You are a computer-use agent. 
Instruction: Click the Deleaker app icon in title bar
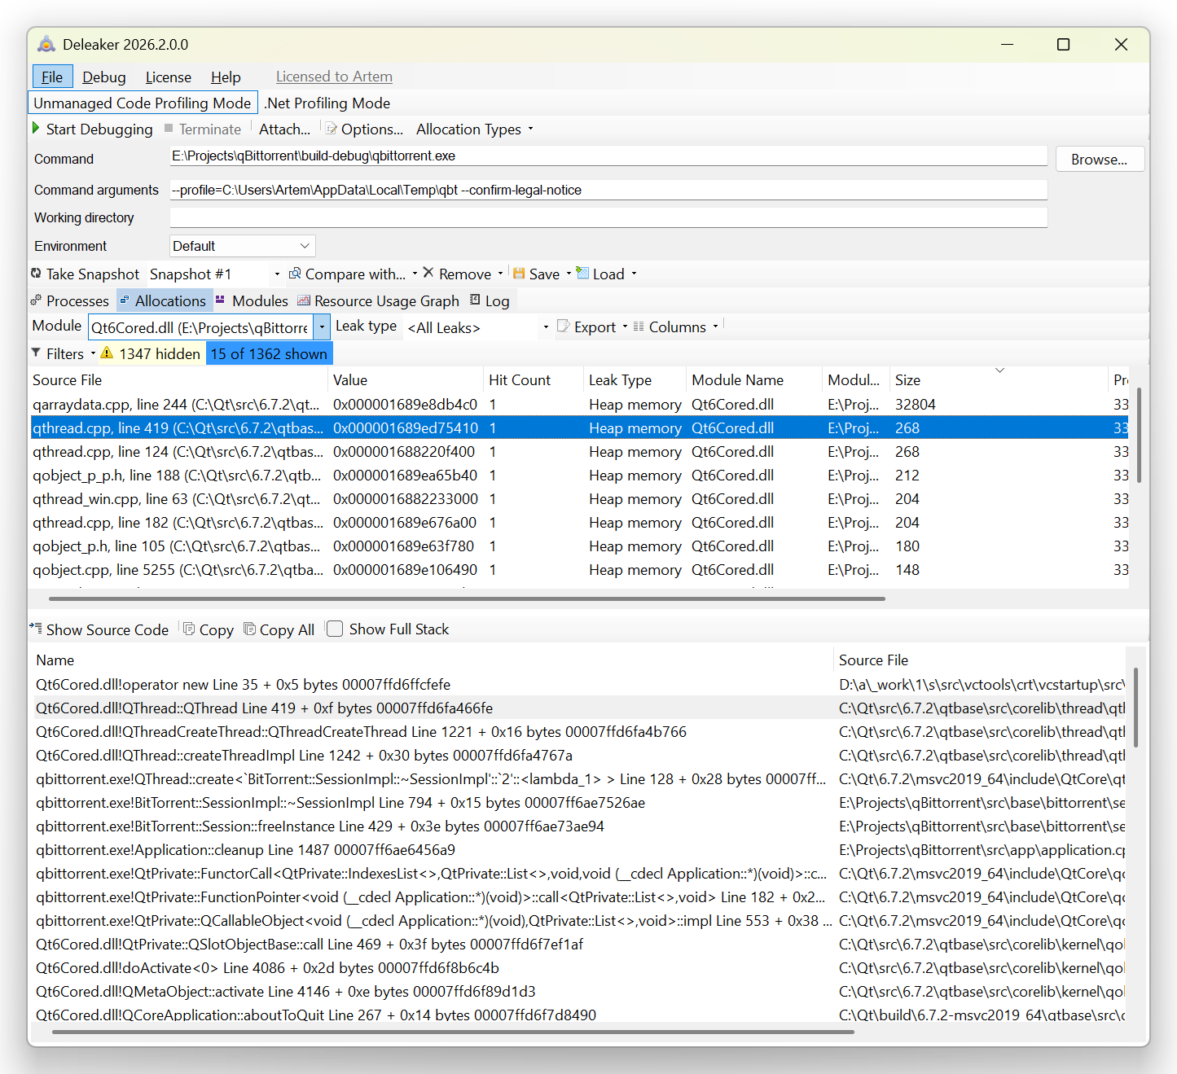[x=46, y=44]
